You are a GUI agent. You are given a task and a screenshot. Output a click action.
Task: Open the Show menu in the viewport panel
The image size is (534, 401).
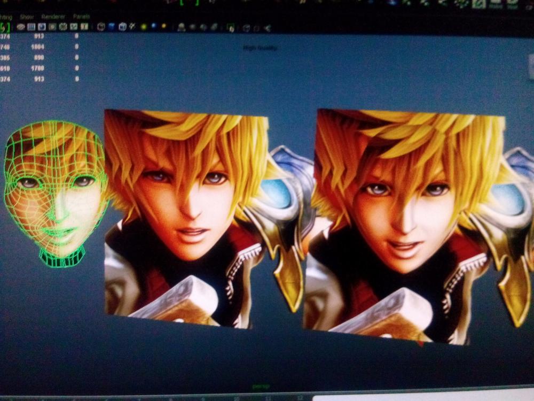click(27, 17)
